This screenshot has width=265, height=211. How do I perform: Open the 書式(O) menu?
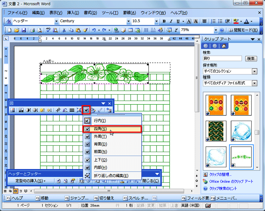[90, 13]
